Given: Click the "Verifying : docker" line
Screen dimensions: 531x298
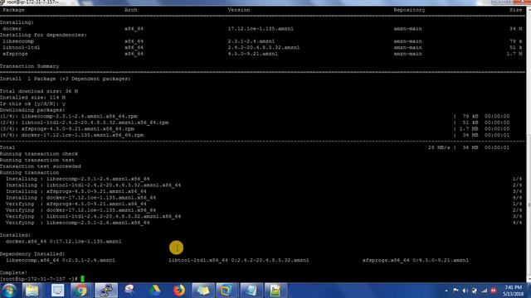Looking at the screenshot, I should (81, 210).
